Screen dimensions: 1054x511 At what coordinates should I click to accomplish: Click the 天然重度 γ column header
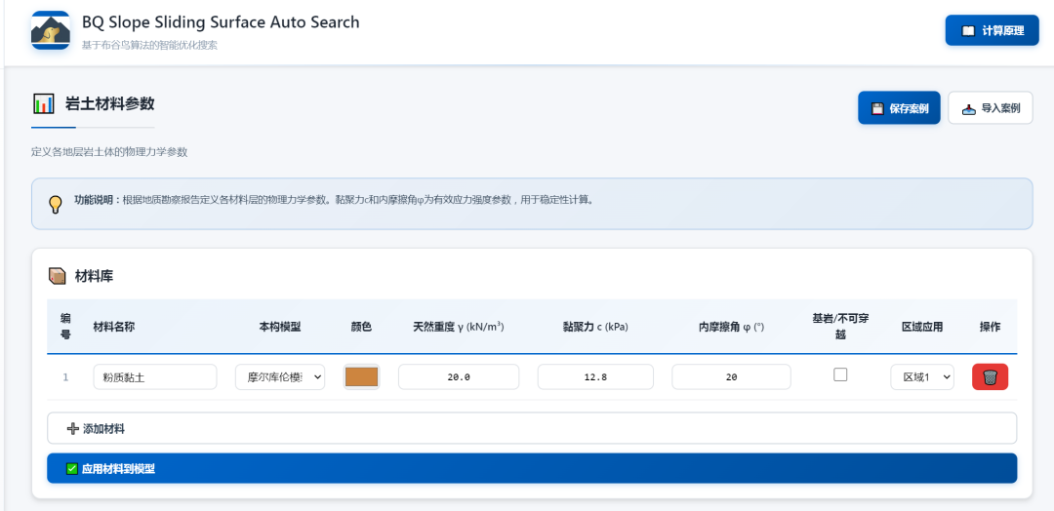point(459,327)
